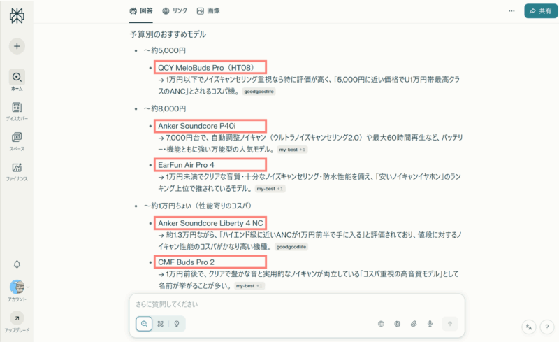Switch to the 画像 tab
The image size is (559, 342).
coord(208,11)
